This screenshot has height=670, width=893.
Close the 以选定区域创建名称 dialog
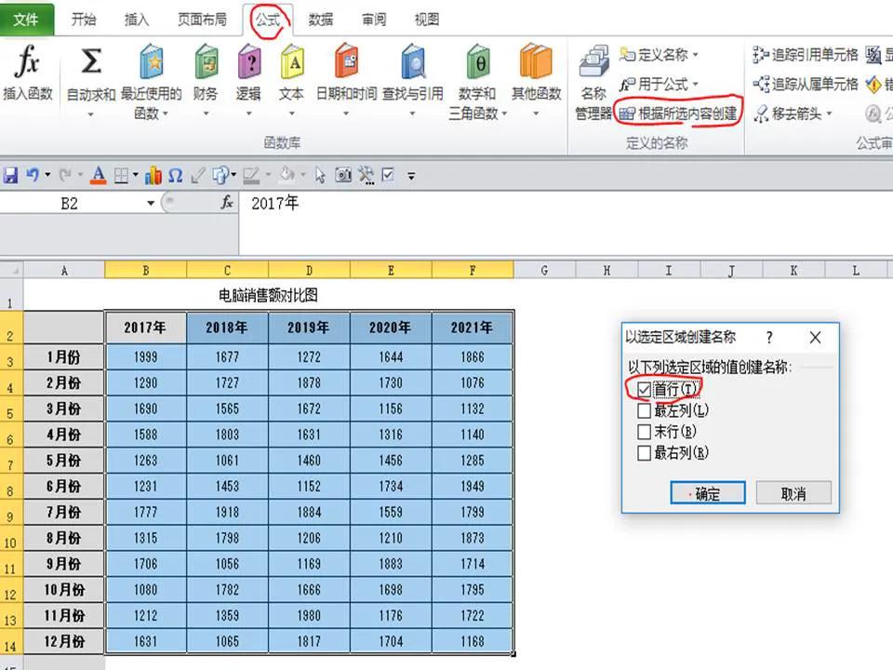pyautogui.click(x=815, y=337)
